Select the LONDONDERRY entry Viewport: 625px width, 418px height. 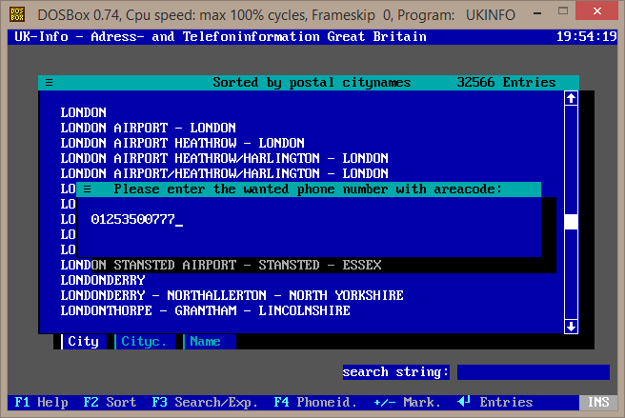coord(103,280)
